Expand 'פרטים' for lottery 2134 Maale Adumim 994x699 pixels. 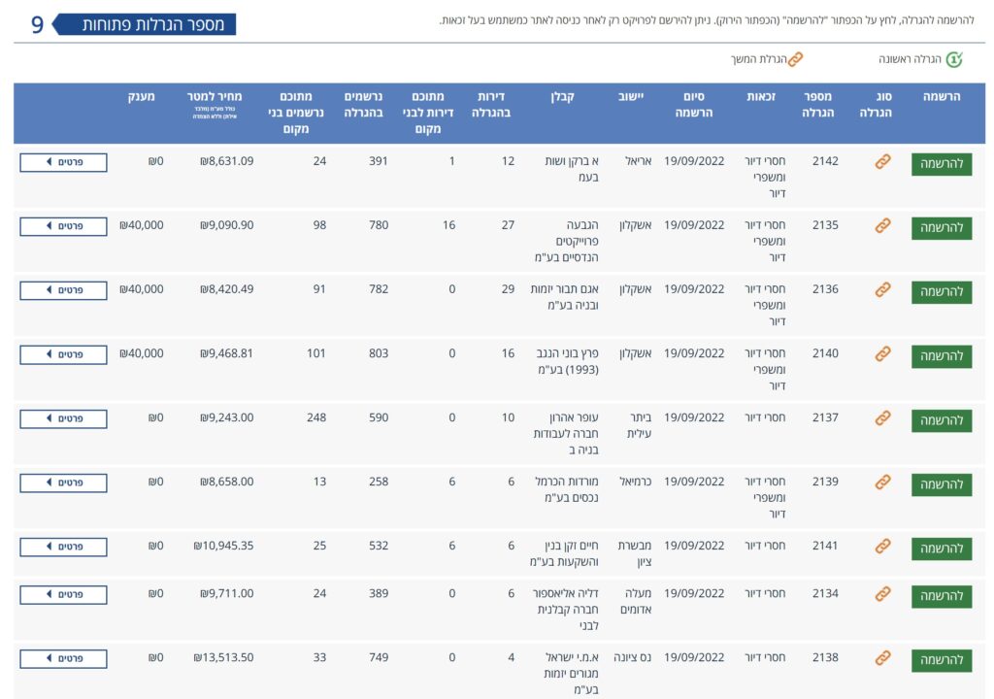point(64,594)
